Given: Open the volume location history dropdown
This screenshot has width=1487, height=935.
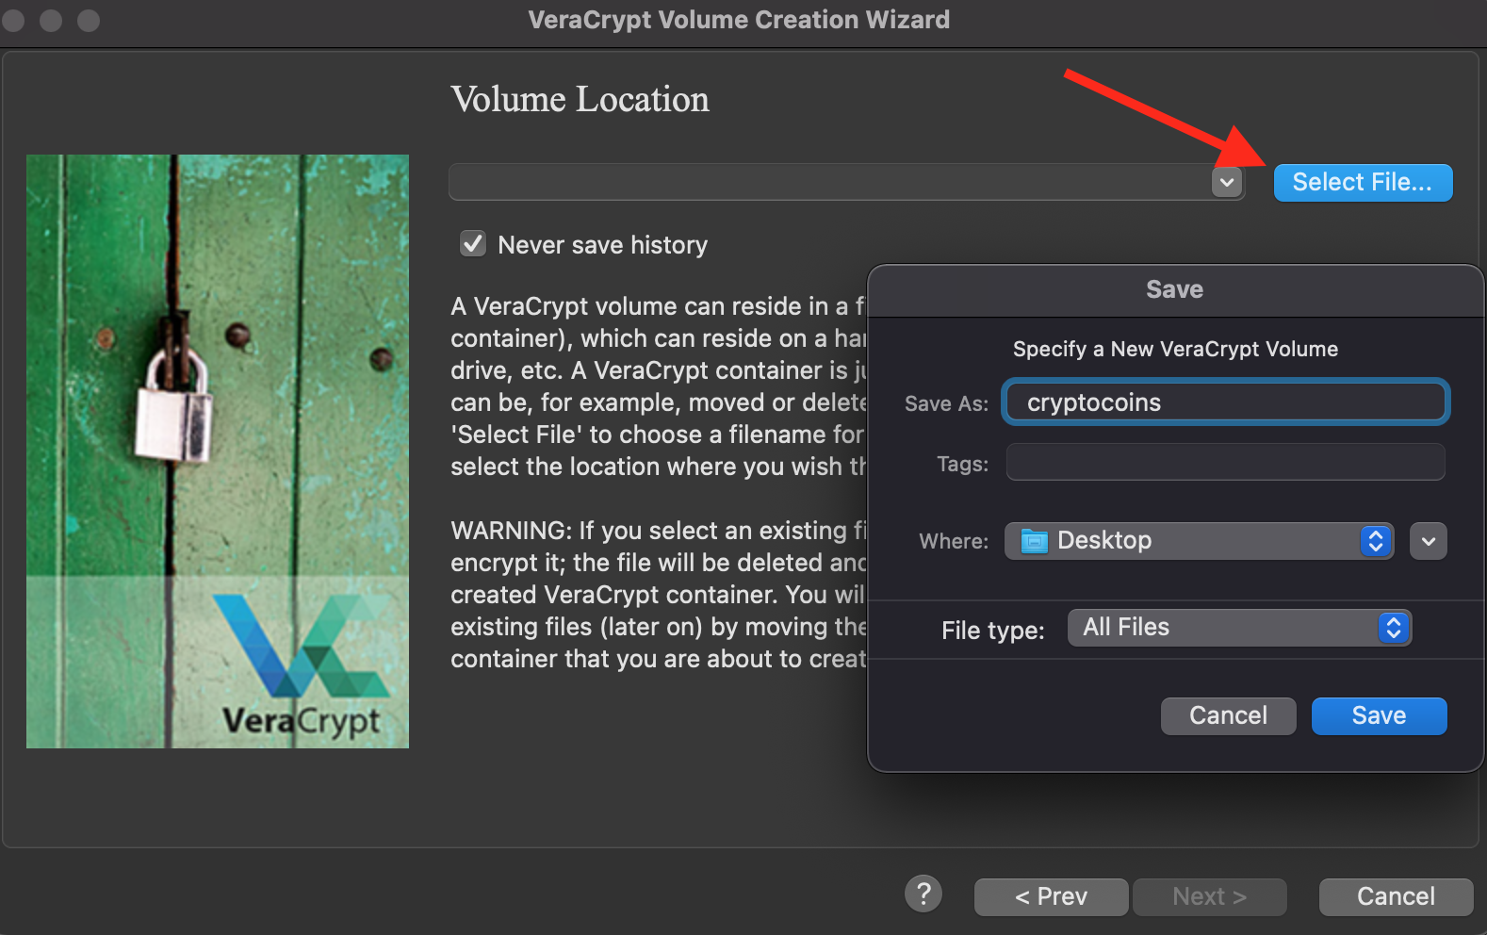Looking at the screenshot, I should 1226,182.
